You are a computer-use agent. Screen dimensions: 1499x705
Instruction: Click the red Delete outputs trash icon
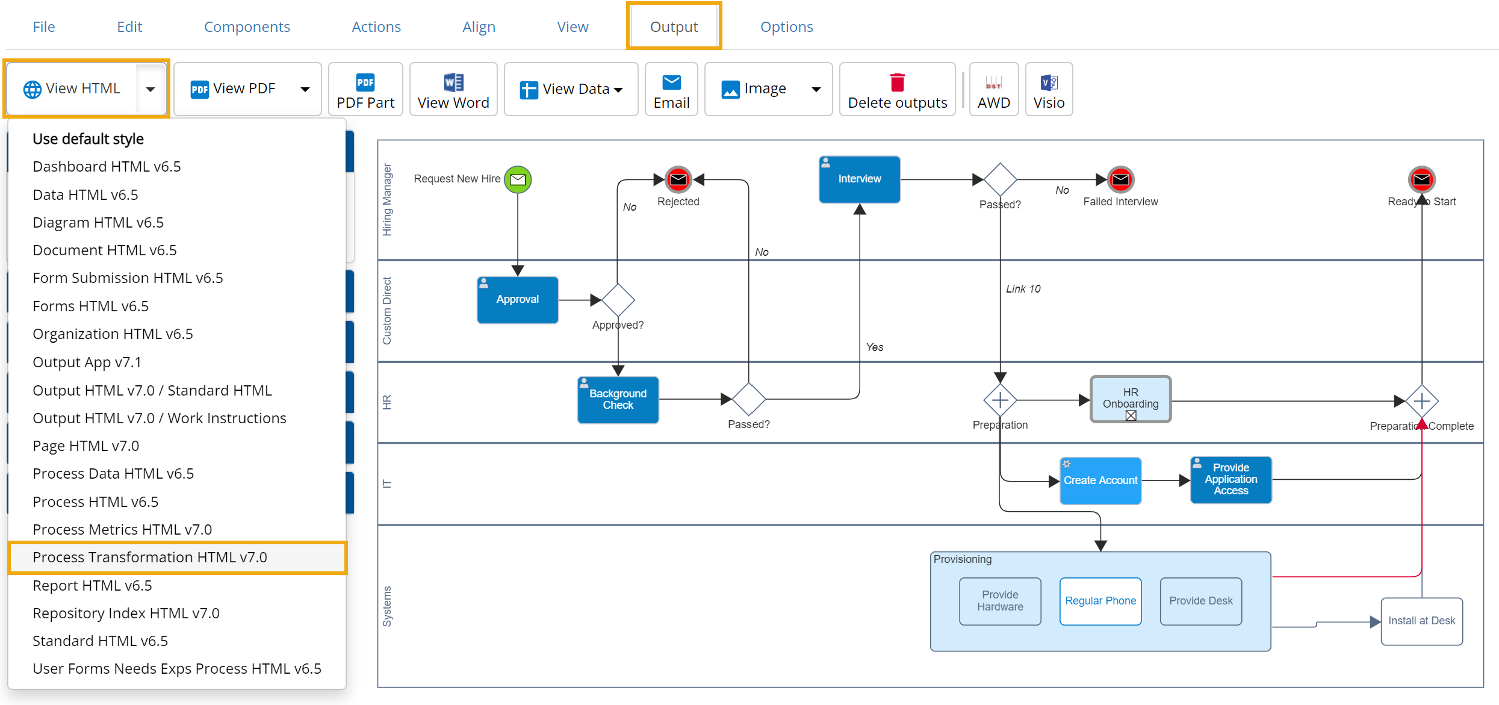coord(897,83)
